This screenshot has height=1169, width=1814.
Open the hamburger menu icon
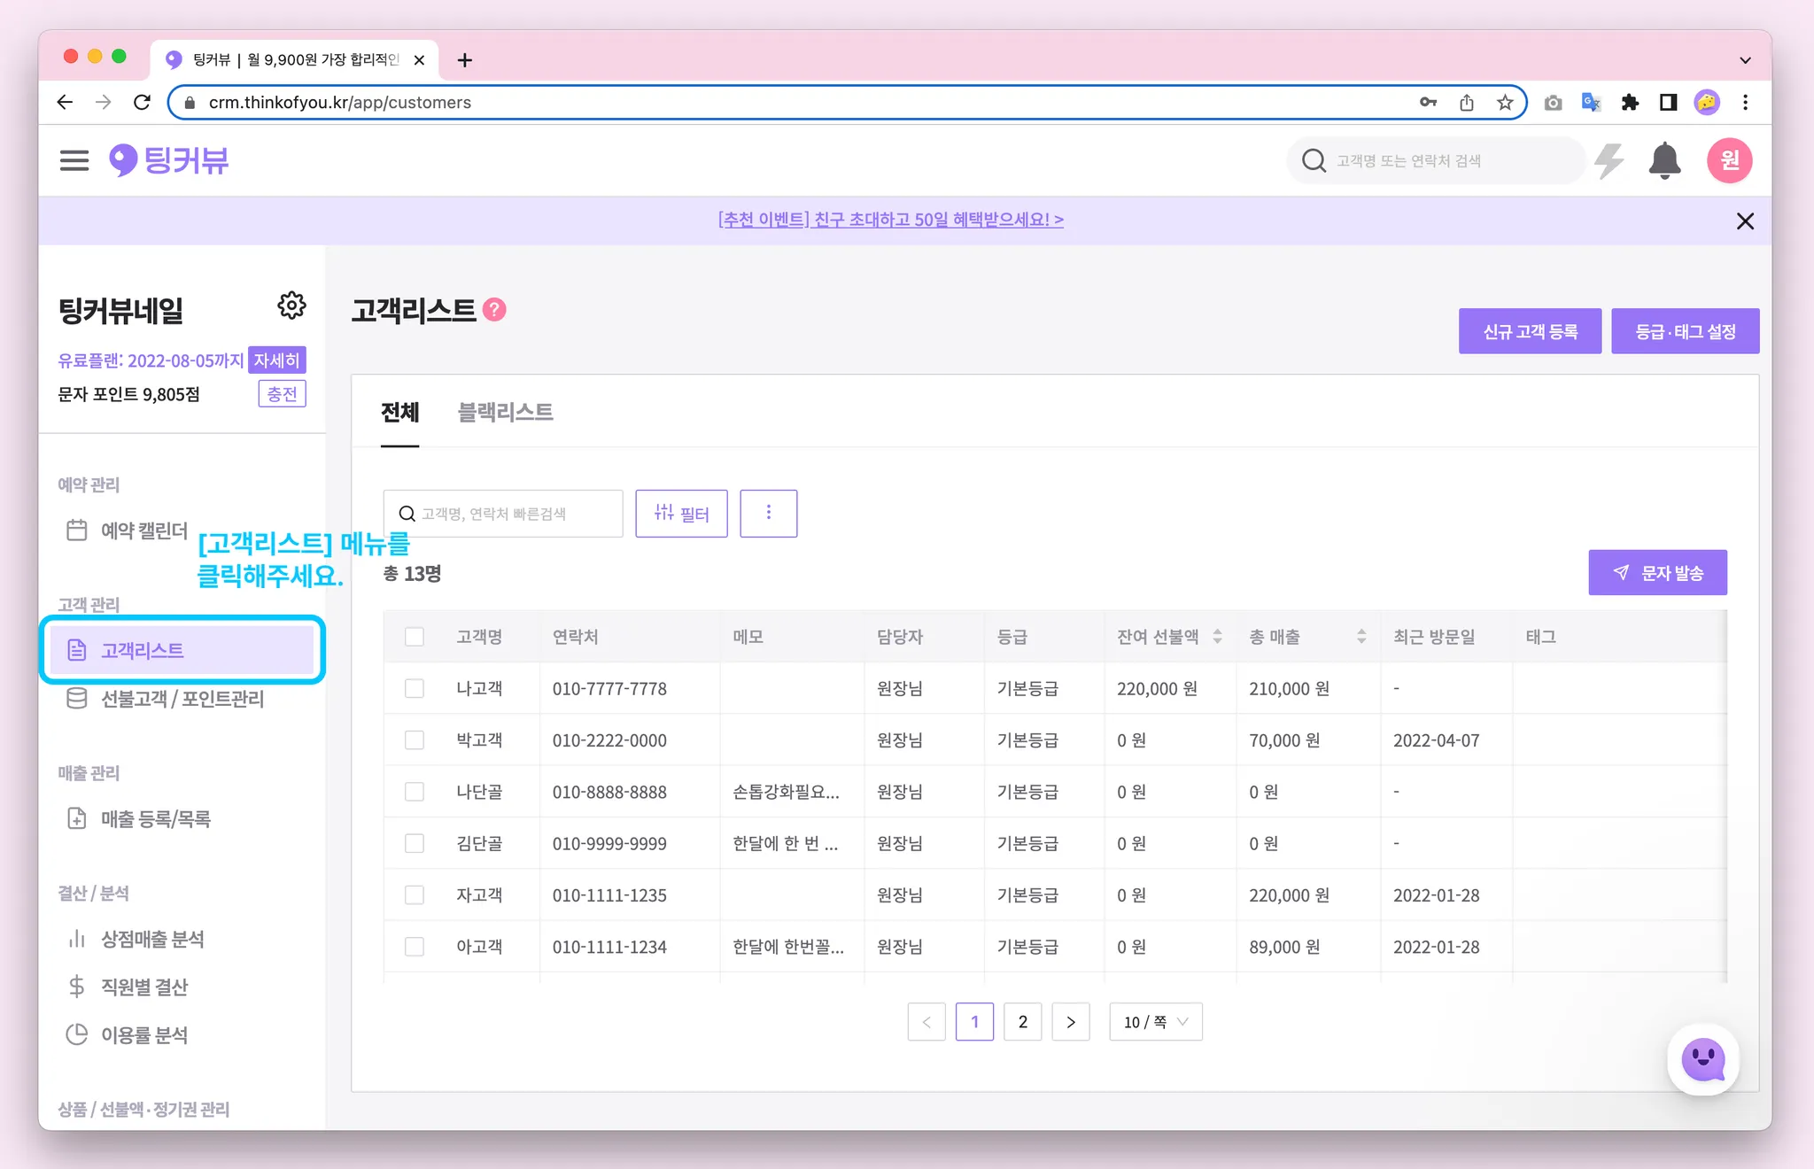(74, 160)
